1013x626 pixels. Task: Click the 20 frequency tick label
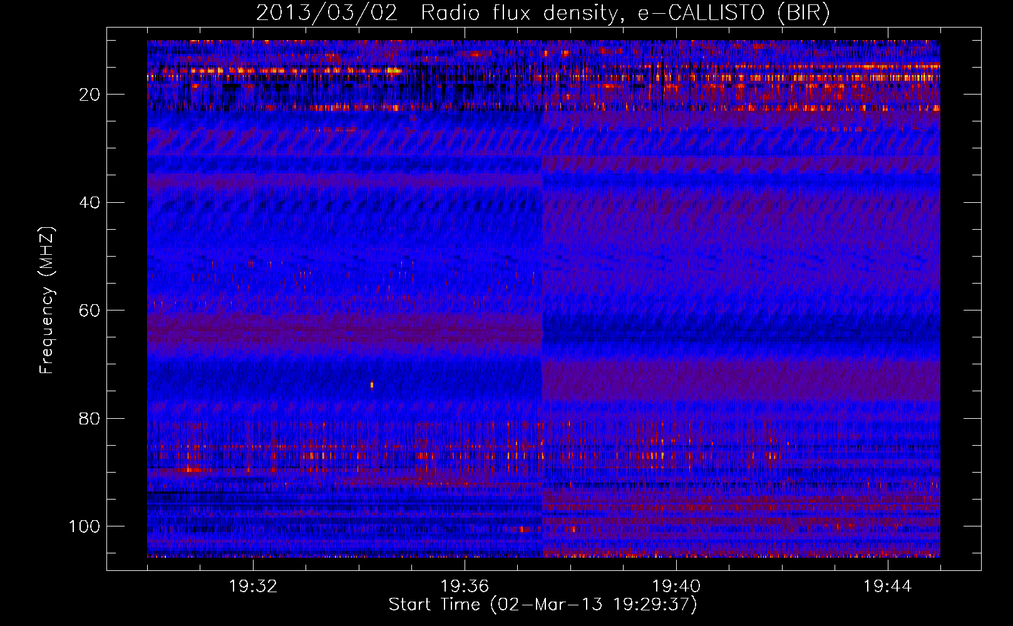coord(90,95)
